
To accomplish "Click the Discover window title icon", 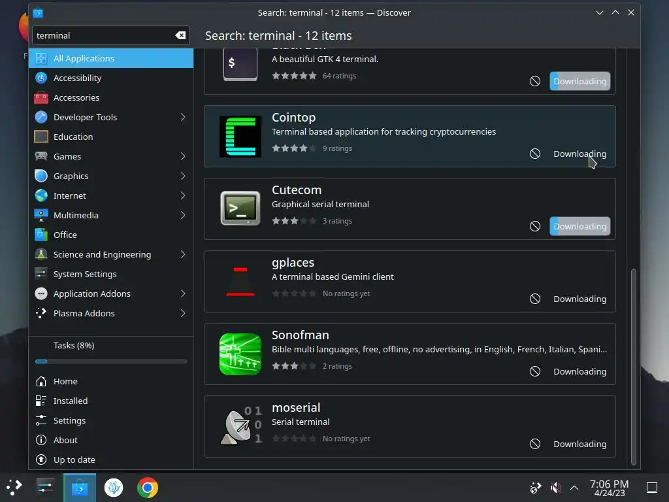I will click(x=38, y=13).
